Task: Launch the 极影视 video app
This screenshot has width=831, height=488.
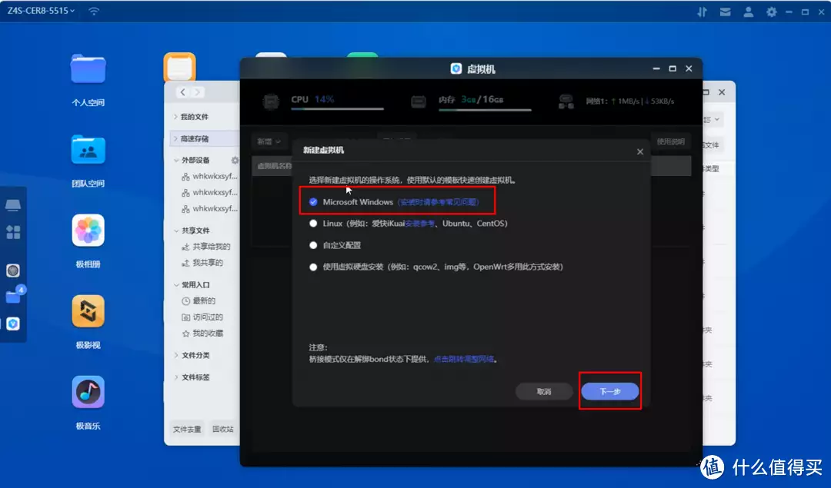Action: pyautogui.click(x=88, y=311)
